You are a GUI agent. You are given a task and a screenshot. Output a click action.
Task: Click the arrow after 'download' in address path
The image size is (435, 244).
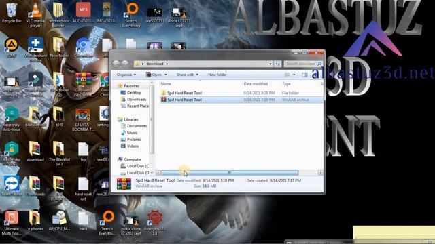[x=167, y=64]
